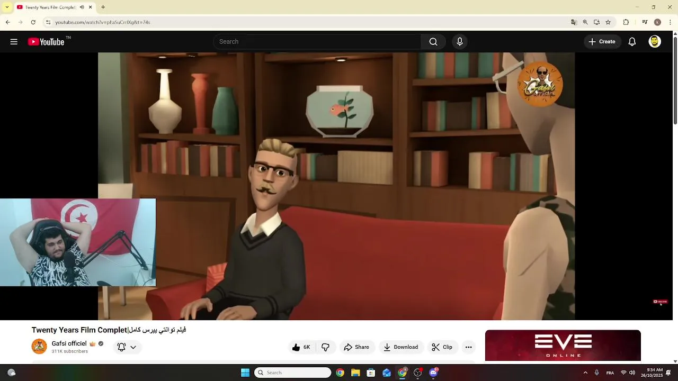Open Discord from the taskbar
This screenshot has width=678, height=381.
click(433, 373)
